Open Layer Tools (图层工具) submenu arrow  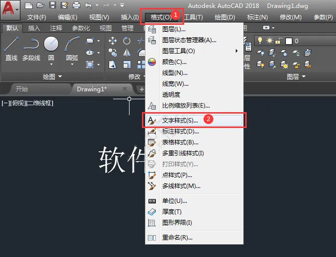tap(237, 51)
